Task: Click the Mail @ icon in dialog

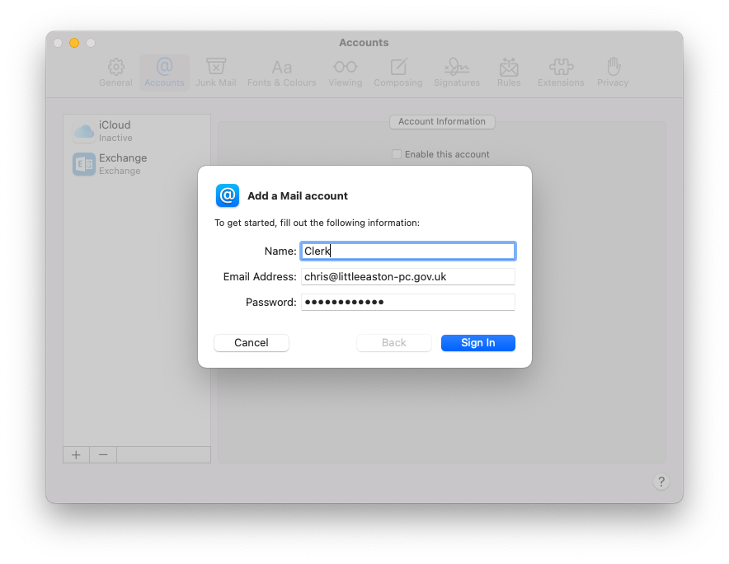Action: (x=228, y=195)
